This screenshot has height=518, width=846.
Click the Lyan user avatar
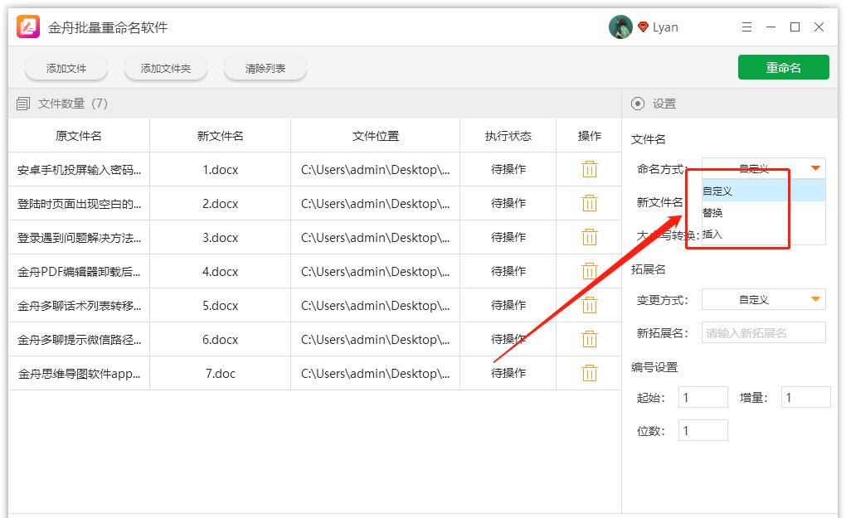coord(620,27)
